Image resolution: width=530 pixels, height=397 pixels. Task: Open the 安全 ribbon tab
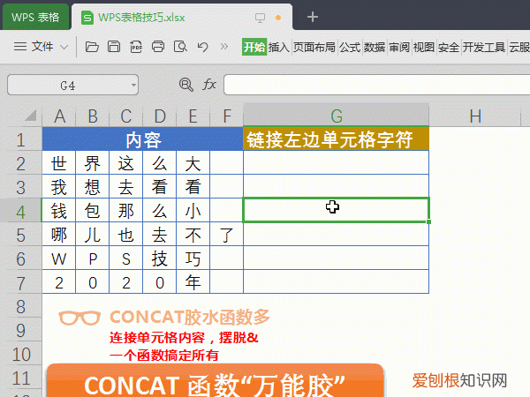click(449, 47)
